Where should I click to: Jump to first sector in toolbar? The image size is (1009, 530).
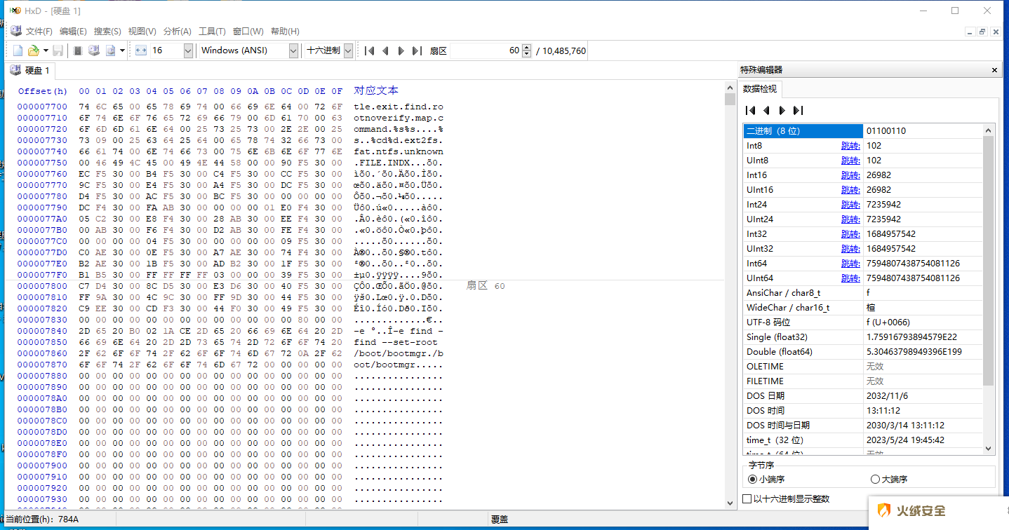(369, 50)
